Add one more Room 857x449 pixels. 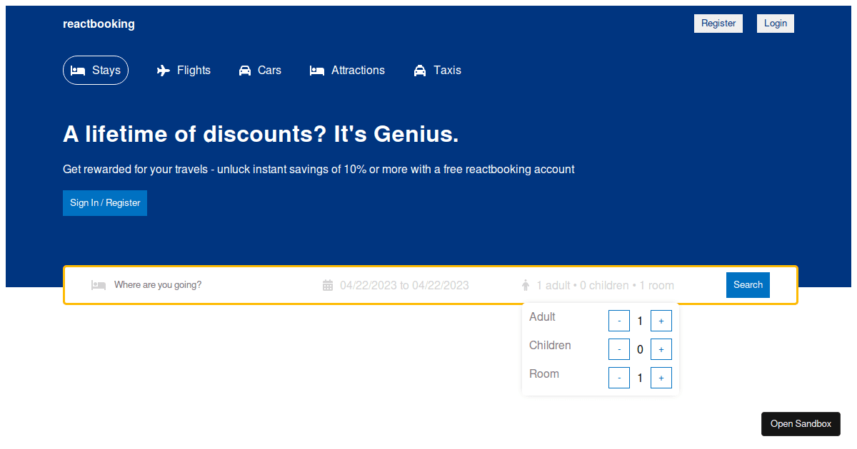pyautogui.click(x=661, y=378)
